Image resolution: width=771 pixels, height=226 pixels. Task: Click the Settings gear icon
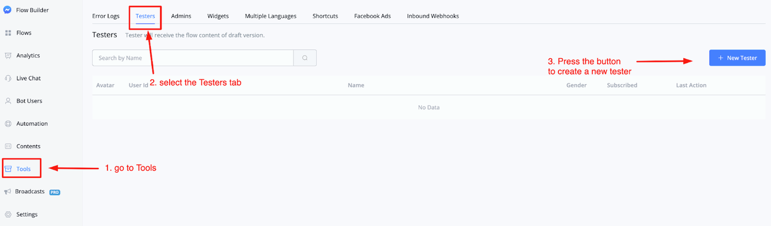tap(8, 214)
